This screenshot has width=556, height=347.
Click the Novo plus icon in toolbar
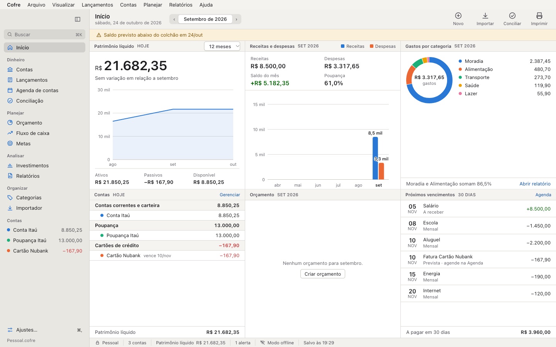[x=458, y=16]
